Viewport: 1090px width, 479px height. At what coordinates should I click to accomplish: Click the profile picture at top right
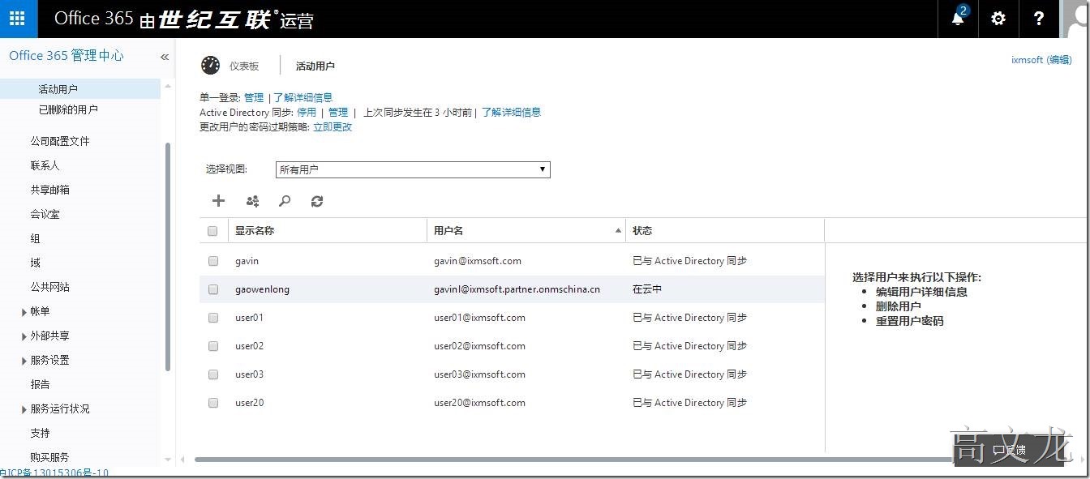click(1075, 19)
